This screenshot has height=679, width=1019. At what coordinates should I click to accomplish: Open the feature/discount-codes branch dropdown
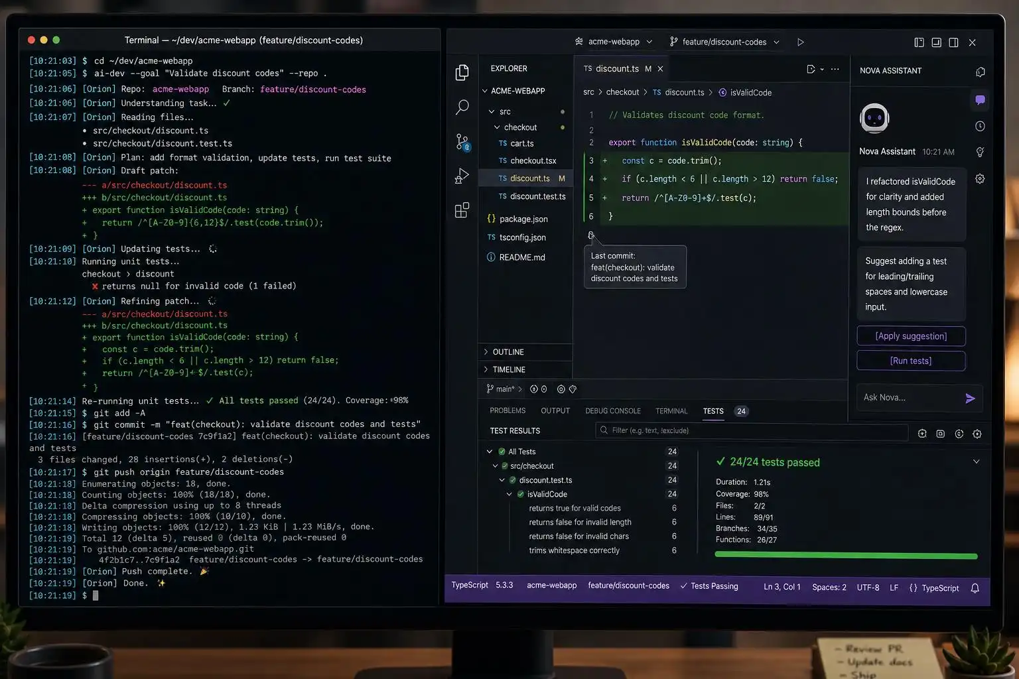point(724,42)
